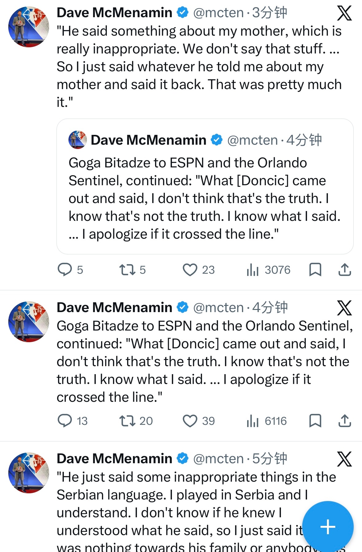Open the X logo menu on the first tweet

[x=344, y=13]
